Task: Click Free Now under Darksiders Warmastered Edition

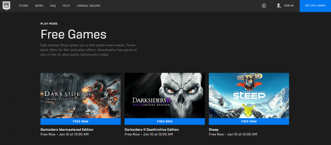Action: point(80,122)
